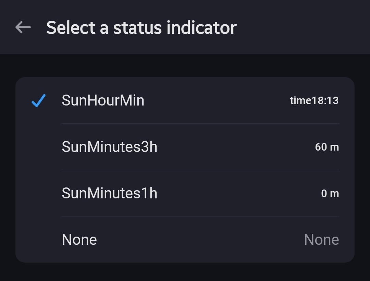
Task: Disable the status indicator by choosing None
Action: (x=185, y=240)
